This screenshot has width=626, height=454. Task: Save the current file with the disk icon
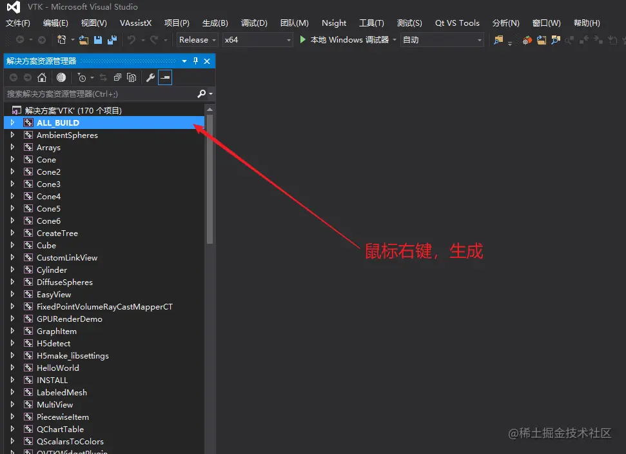tap(98, 39)
